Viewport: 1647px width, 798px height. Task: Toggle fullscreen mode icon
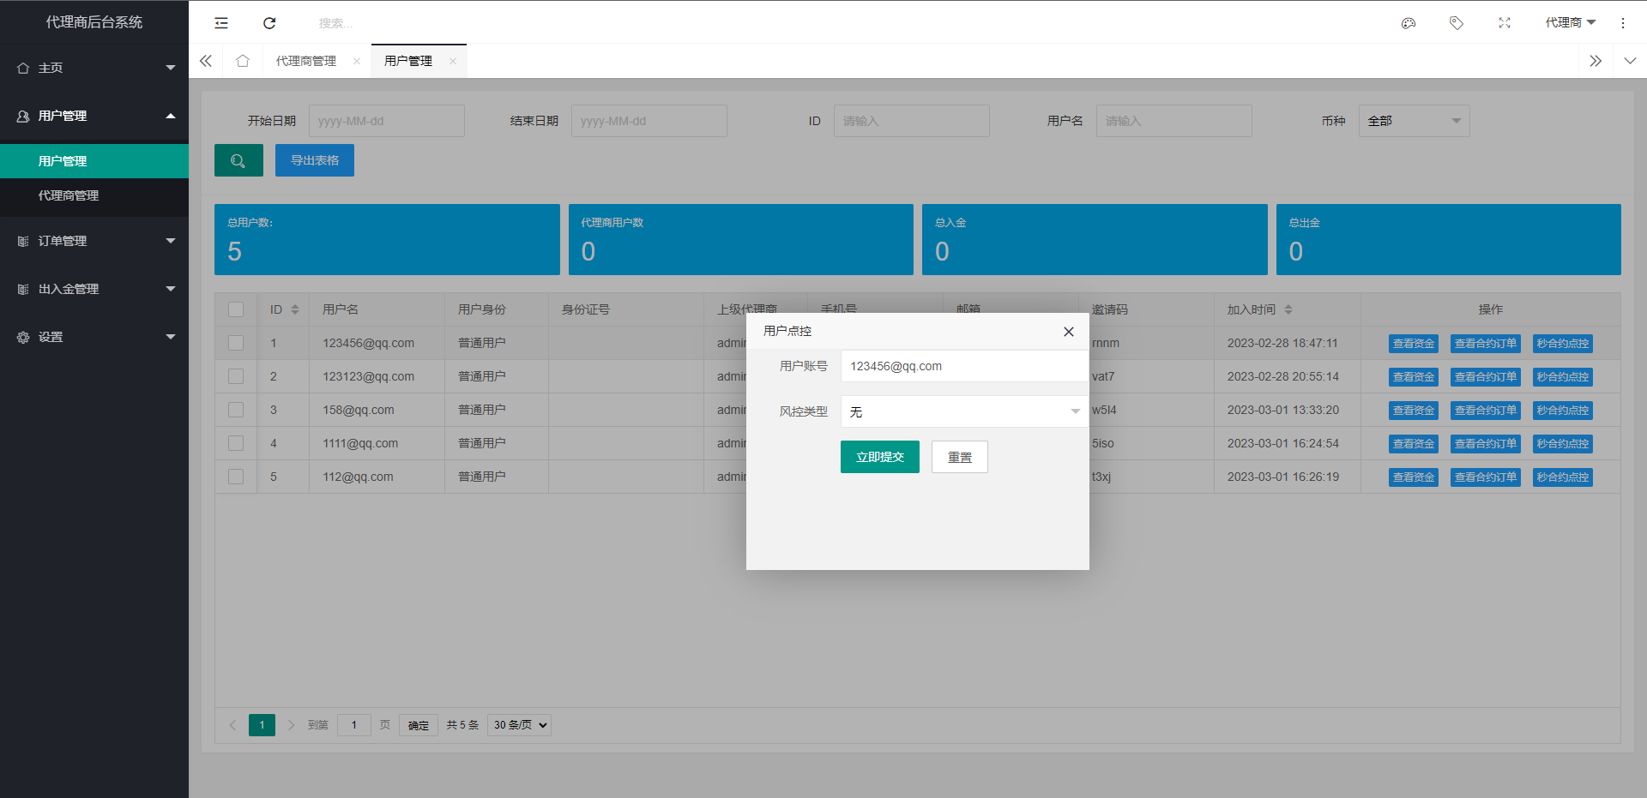1505,23
